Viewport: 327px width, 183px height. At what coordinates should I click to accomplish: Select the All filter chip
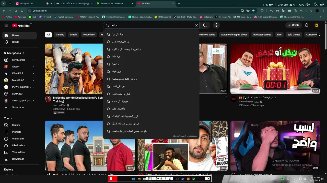coord(48,35)
